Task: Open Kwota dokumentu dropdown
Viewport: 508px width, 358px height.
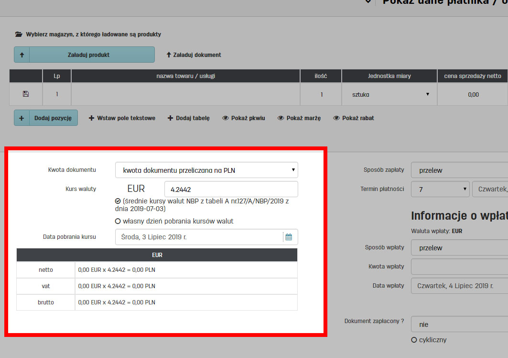Action: point(206,170)
